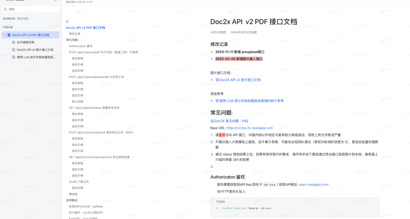Click the code line Authorization: Bearer sk-xxx
The width and height of the screenshot is (410, 219).
247,208
